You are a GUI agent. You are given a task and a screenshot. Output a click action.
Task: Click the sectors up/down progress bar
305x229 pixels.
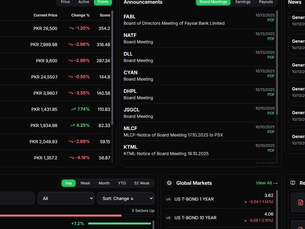click(77, 216)
